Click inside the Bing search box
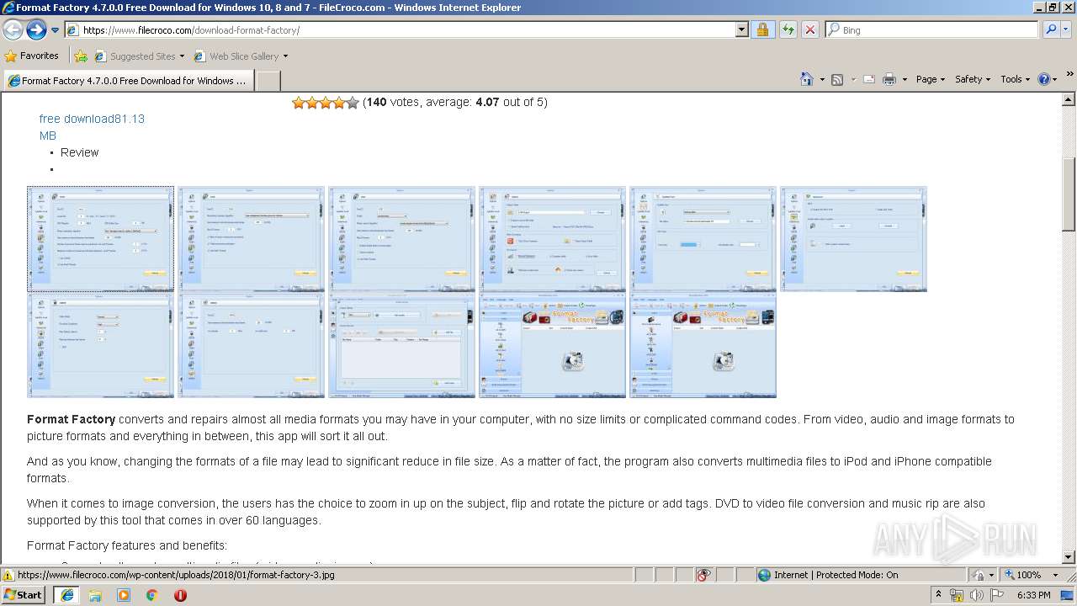Screen dimensions: 1077x606 (x=932, y=29)
